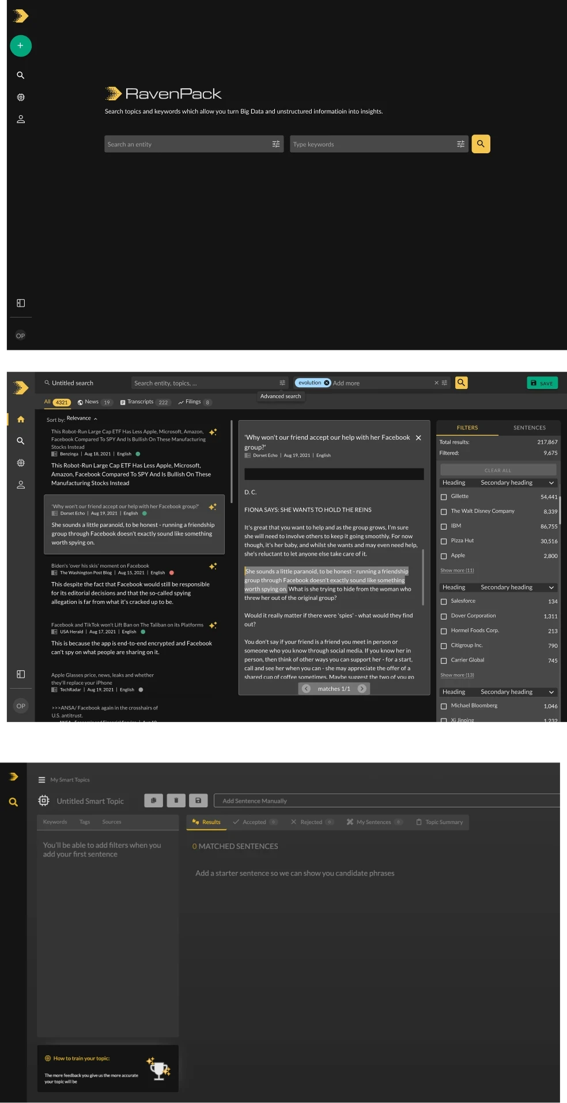Image resolution: width=567 pixels, height=1103 pixels.
Task: Switch to the News results tab
Action: pos(94,402)
